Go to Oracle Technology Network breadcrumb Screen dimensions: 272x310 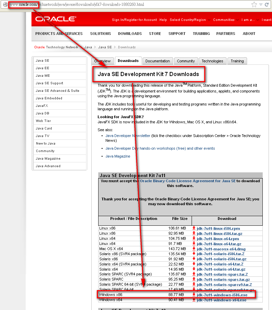coord(56,47)
